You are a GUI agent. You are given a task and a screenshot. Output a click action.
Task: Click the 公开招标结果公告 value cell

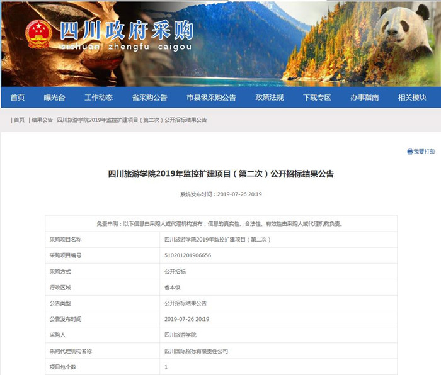[x=278, y=303]
